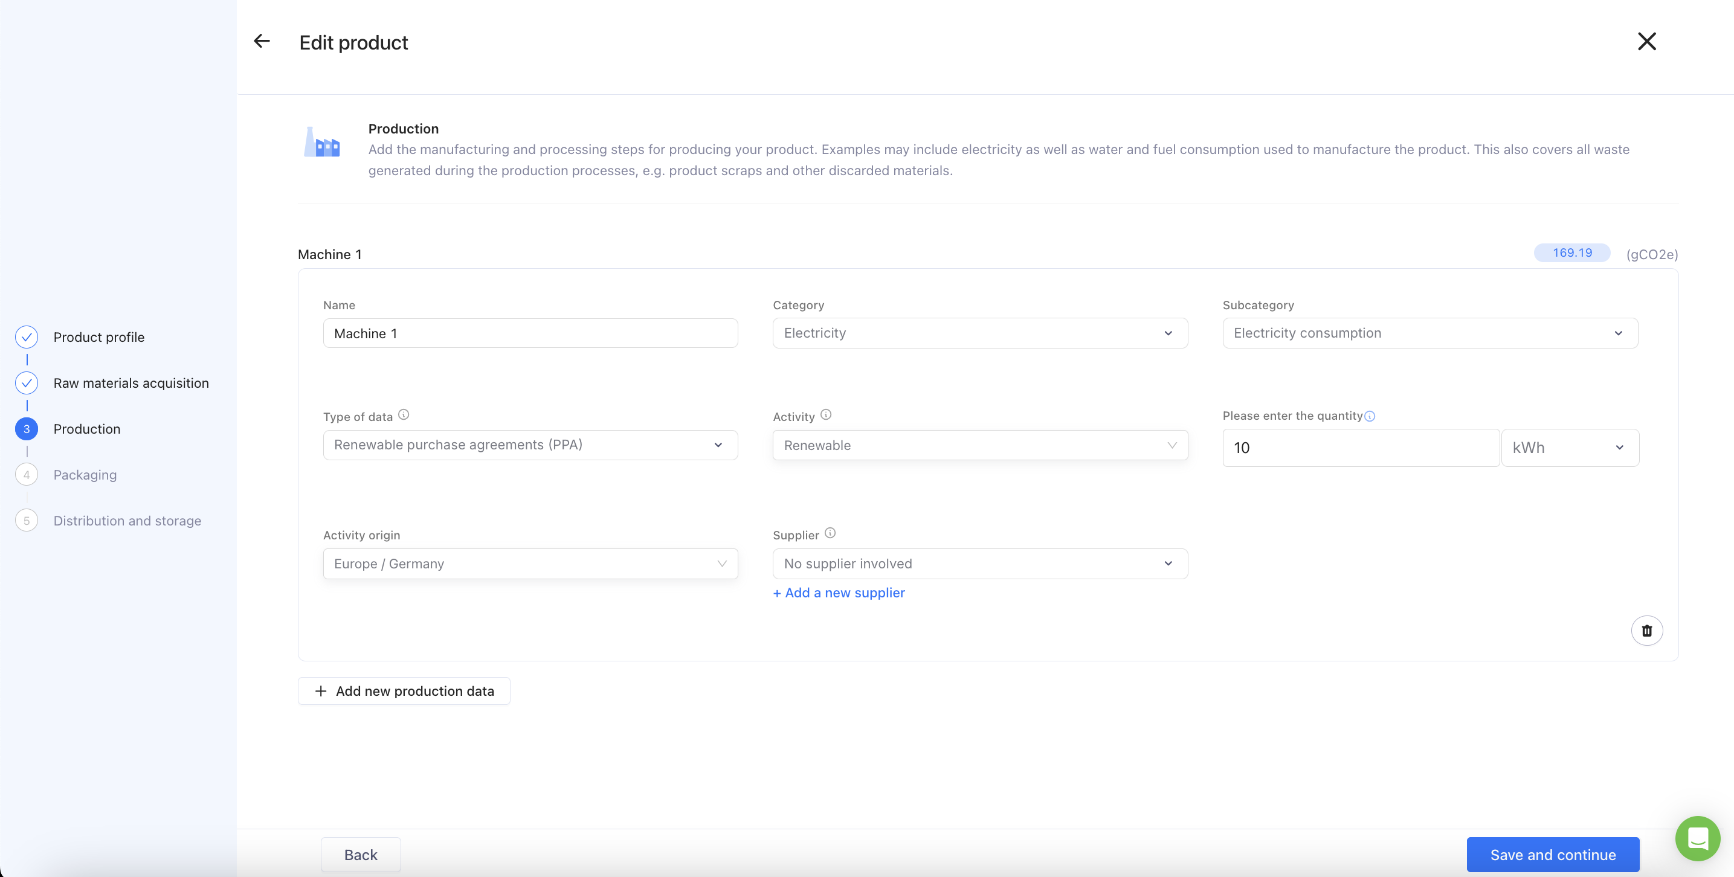1734x877 pixels.
Task: Click the factory Production icon
Action: point(323,143)
